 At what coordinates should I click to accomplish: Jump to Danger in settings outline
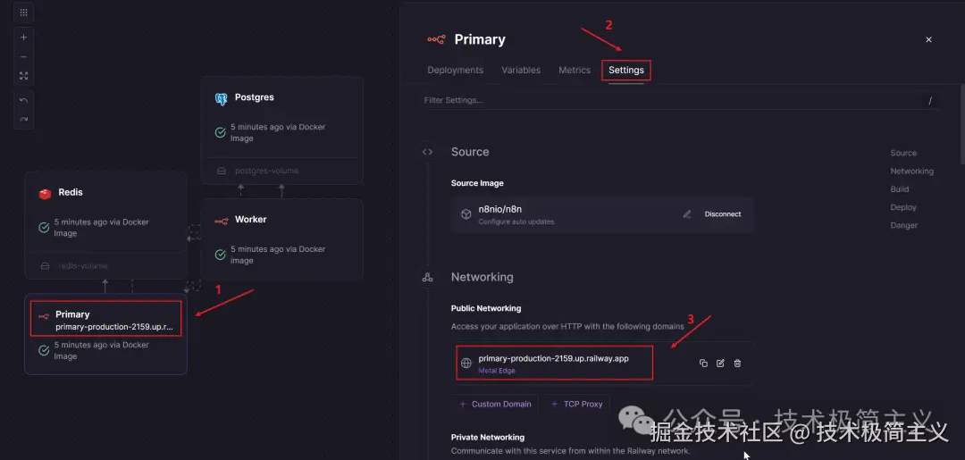[904, 225]
